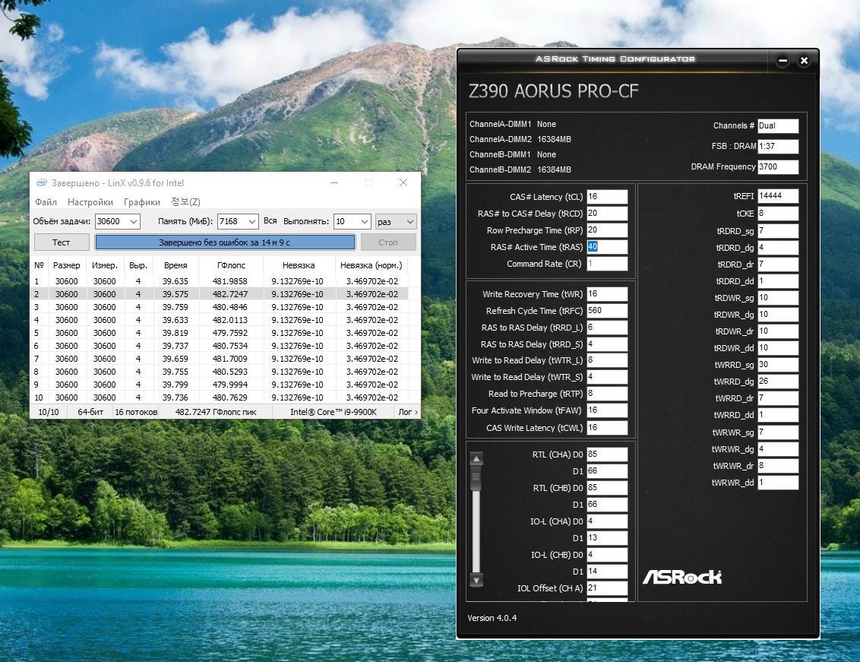Select row 10 with 480.7629 GFlops
Screen dimensions: 860x662
(x=219, y=398)
